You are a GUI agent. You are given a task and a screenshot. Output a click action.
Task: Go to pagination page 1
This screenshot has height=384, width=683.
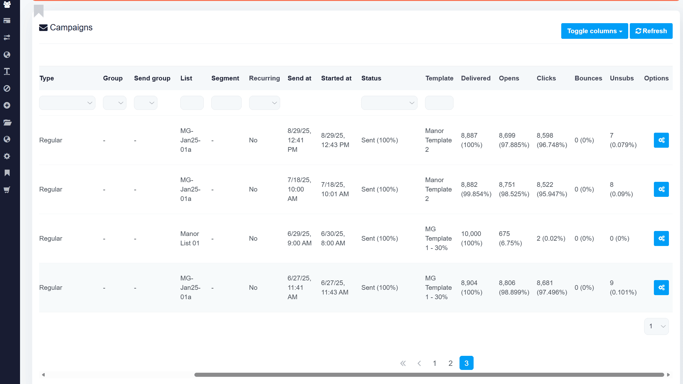coord(434,363)
